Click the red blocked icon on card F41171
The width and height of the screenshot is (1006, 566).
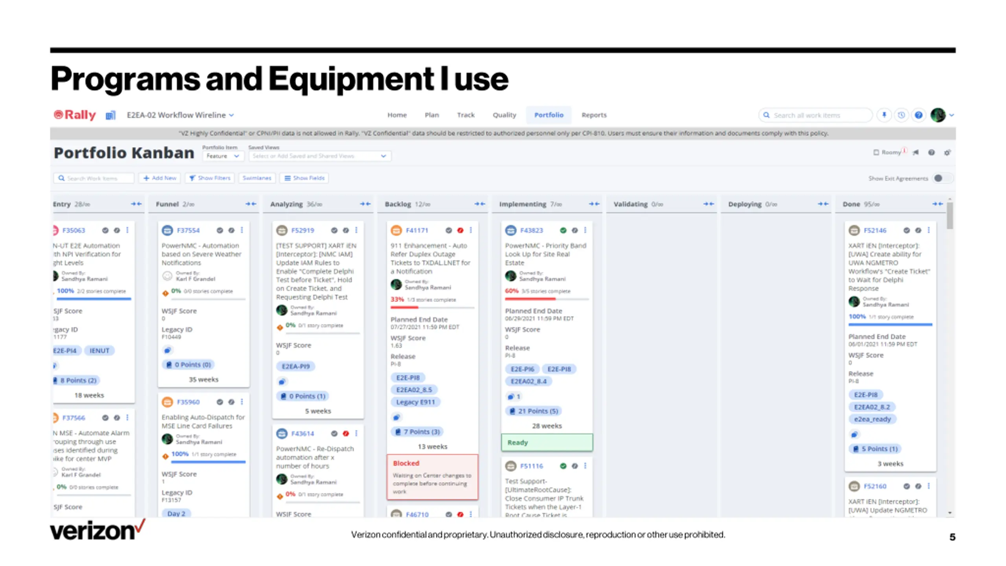point(460,230)
